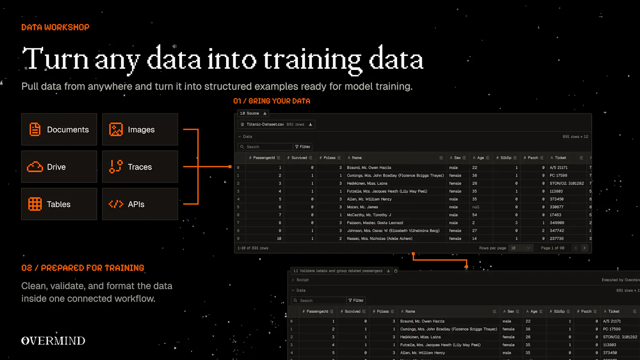Click the '1.0 Source' step label
Screen dimensions: 640x360
[x=249, y=114]
